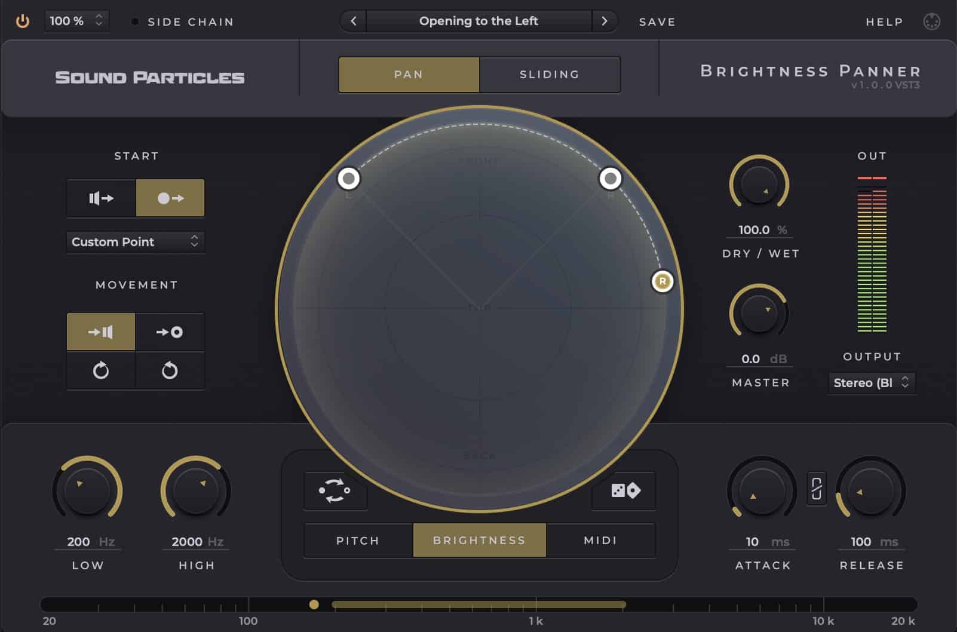Click the Brightness Panner title text
The image size is (957, 632).
pyautogui.click(x=811, y=71)
